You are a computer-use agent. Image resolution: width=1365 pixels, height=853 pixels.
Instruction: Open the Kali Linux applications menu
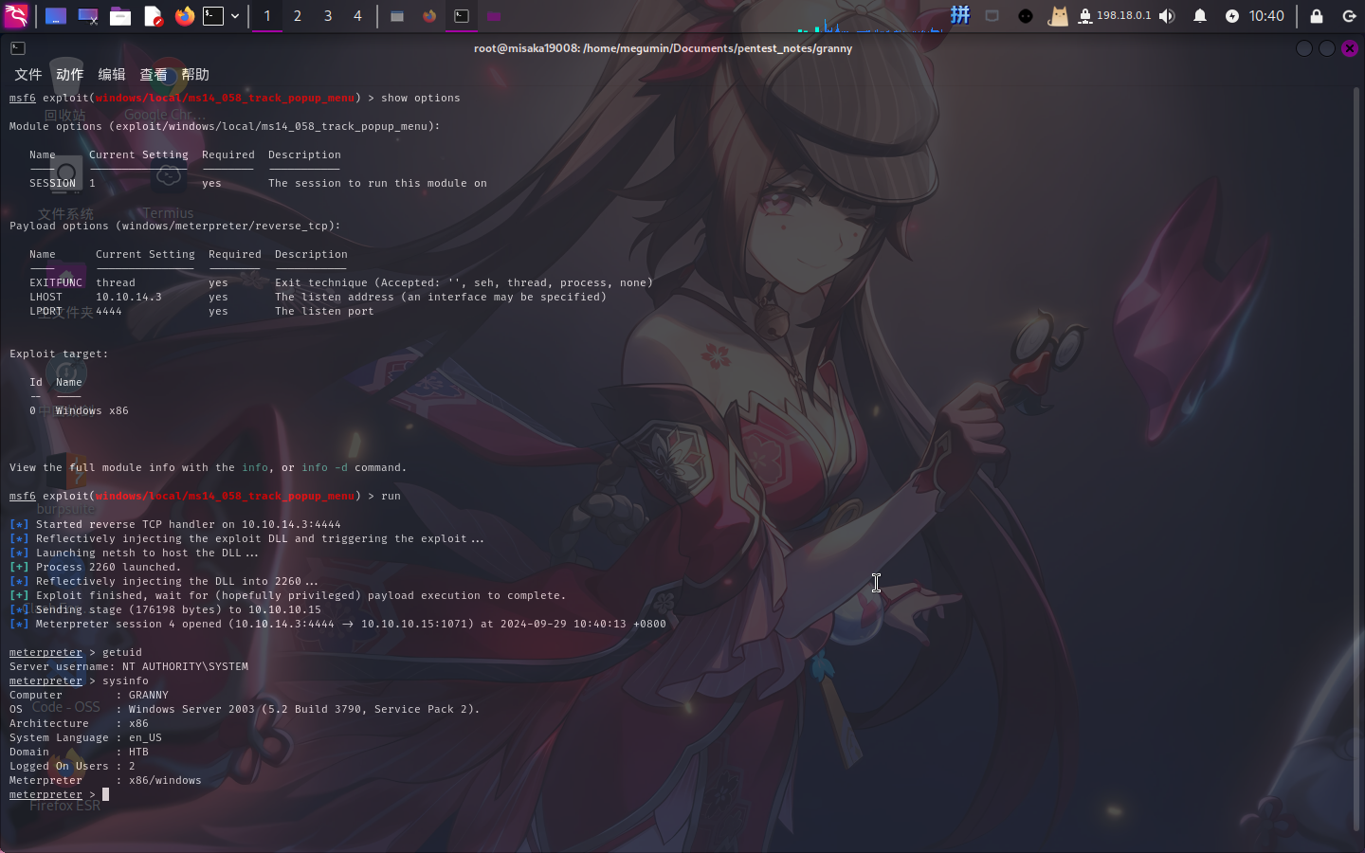click(x=16, y=15)
